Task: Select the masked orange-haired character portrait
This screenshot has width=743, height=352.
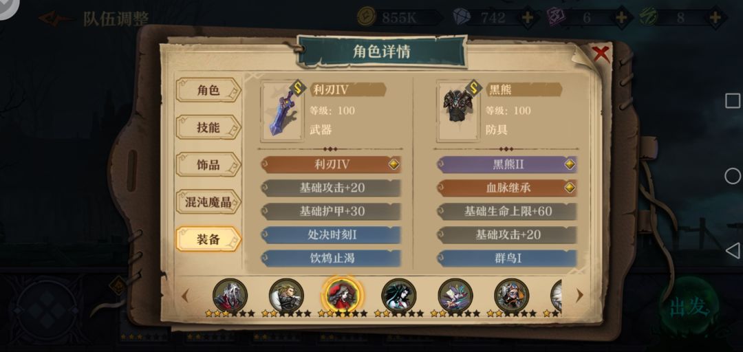Action: coord(512,295)
